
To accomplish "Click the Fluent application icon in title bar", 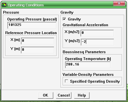I will point(4,5).
